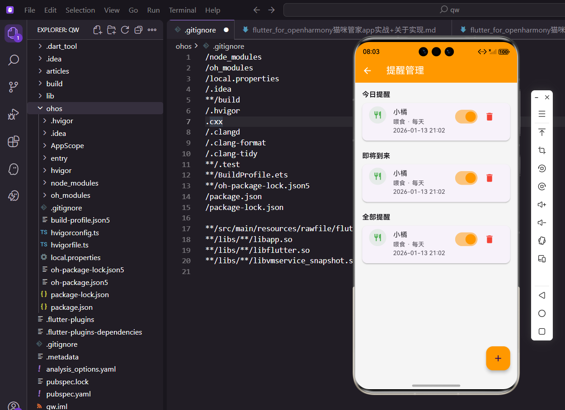Open the Explorer view in activity bar

click(x=14, y=33)
